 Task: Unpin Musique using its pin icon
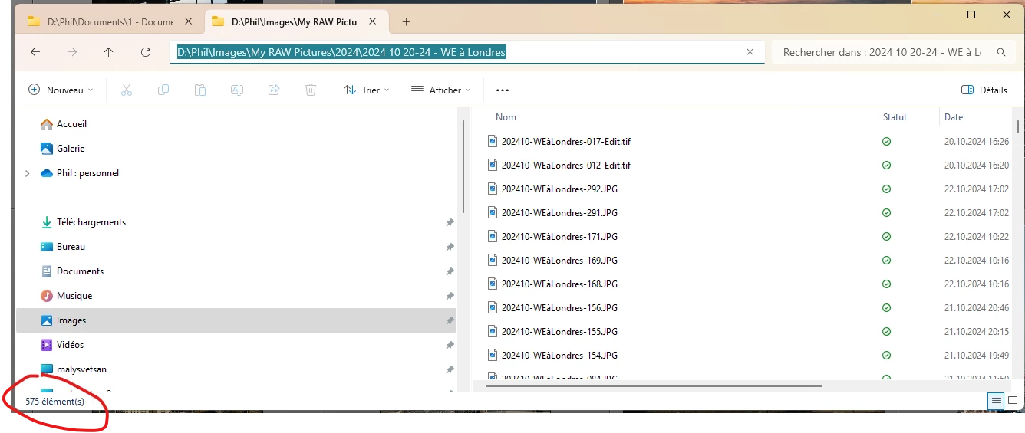pyautogui.click(x=450, y=296)
